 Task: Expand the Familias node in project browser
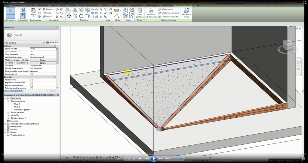pos(5,129)
